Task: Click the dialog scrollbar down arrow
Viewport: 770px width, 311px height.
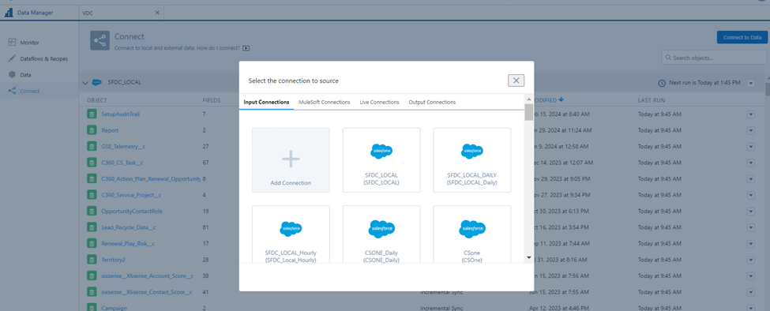Action: point(529,257)
